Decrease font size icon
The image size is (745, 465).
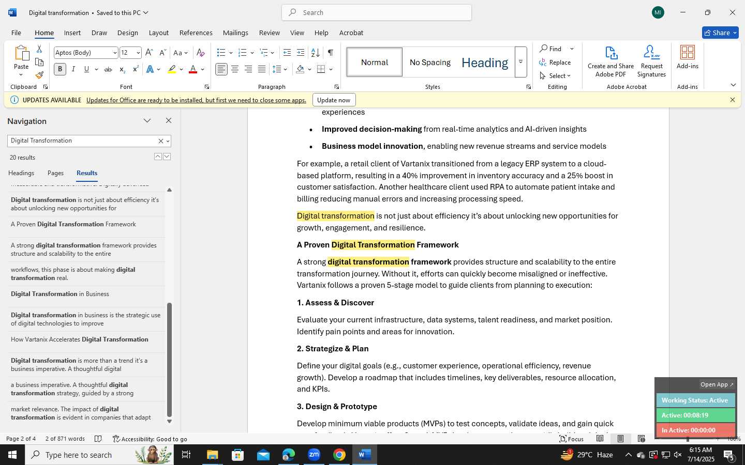pyautogui.click(x=162, y=53)
